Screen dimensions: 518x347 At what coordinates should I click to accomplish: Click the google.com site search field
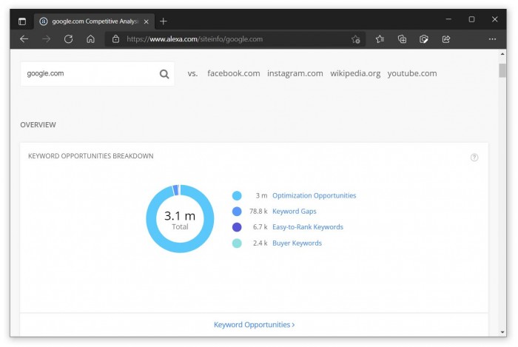coord(89,74)
